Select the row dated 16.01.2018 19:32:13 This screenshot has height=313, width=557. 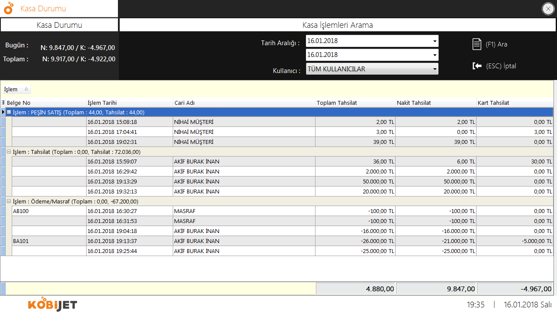(283, 191)
